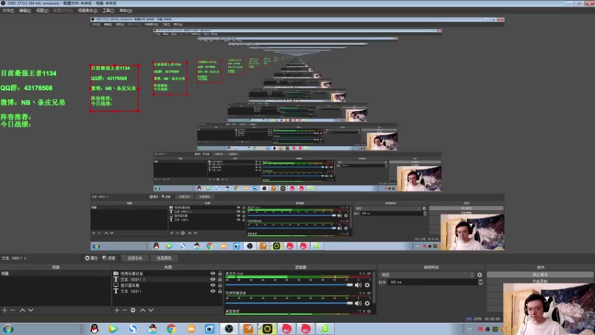Click the 选择字体 button
This screenshot has height=335, width=595.
coord(135,258)
